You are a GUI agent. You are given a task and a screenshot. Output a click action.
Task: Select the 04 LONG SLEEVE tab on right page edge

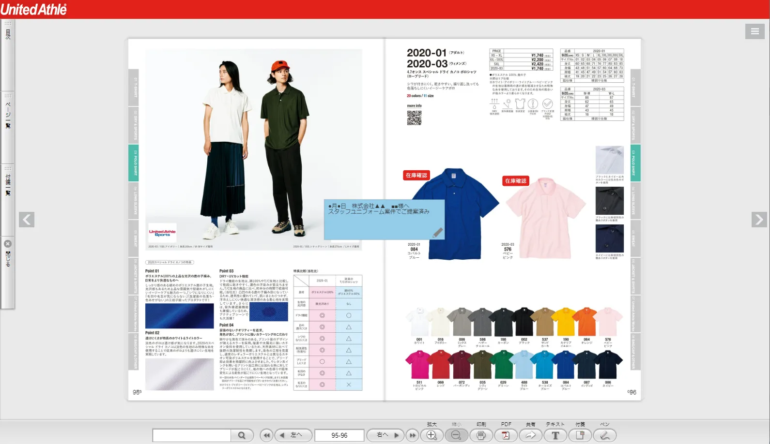click(635, 201)
